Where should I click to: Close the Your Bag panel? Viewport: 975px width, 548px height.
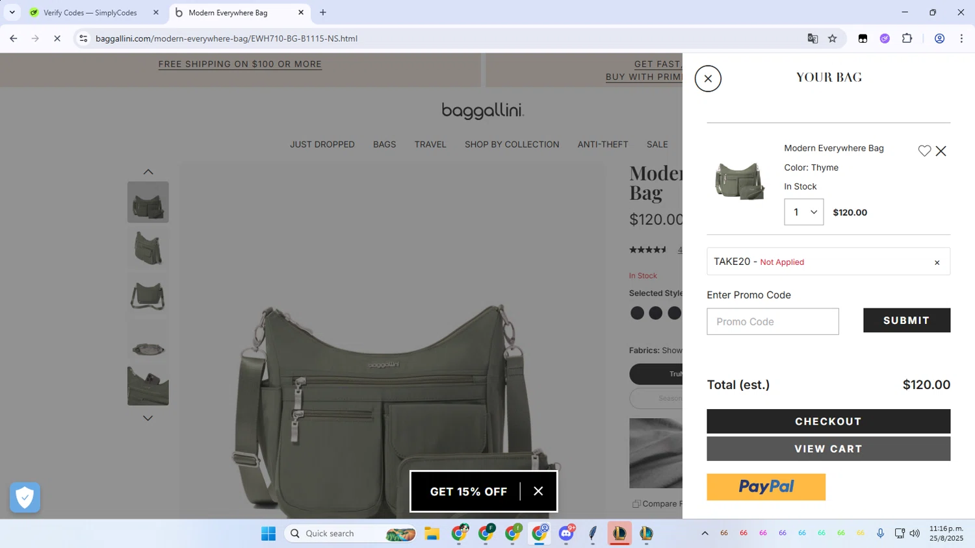click(708, 79)
